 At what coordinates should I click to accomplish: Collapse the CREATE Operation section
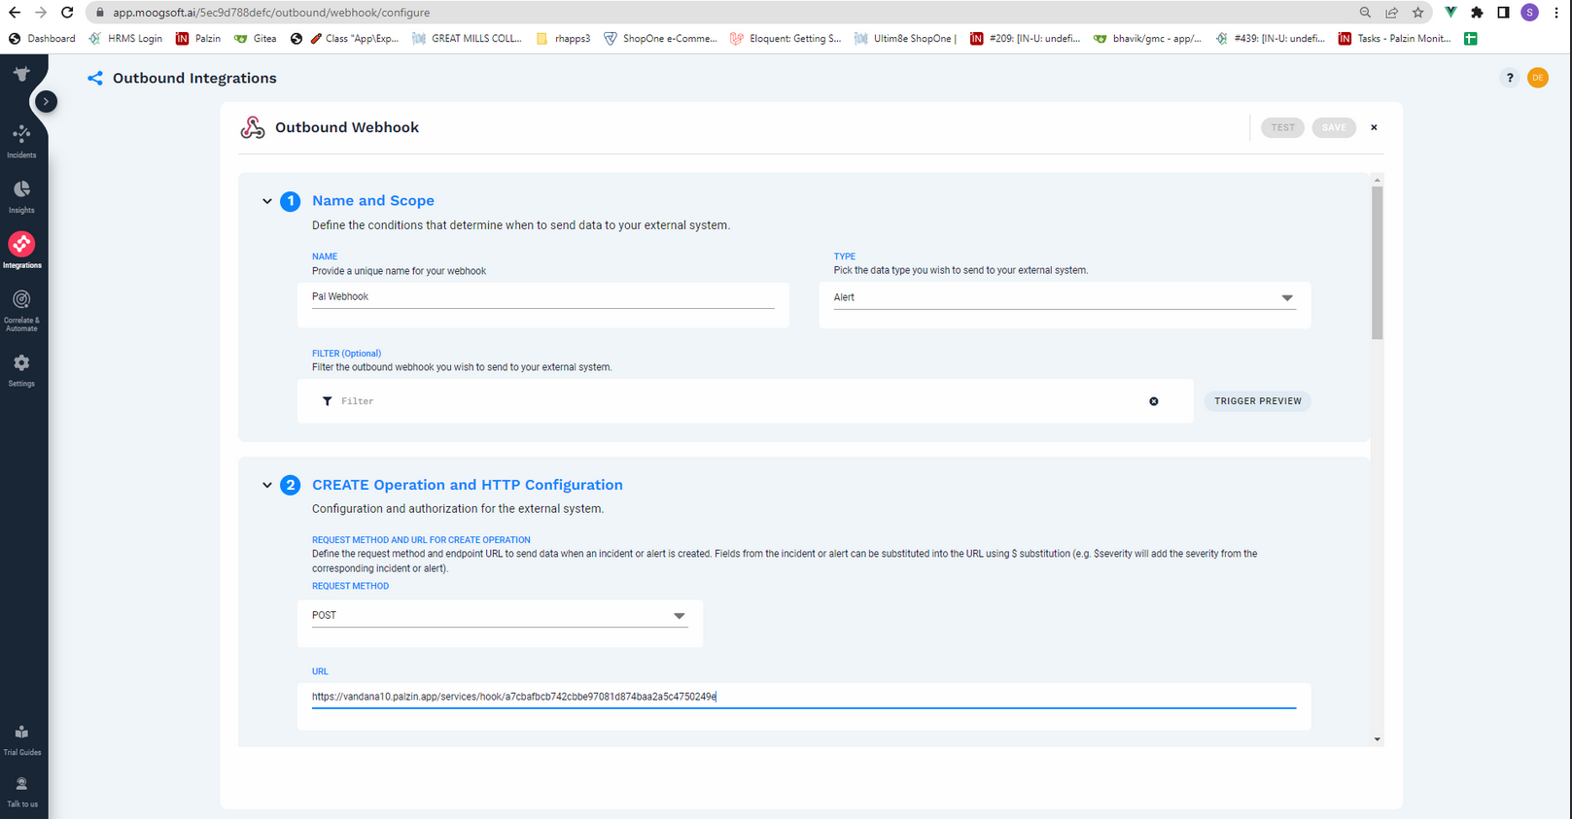267,485
